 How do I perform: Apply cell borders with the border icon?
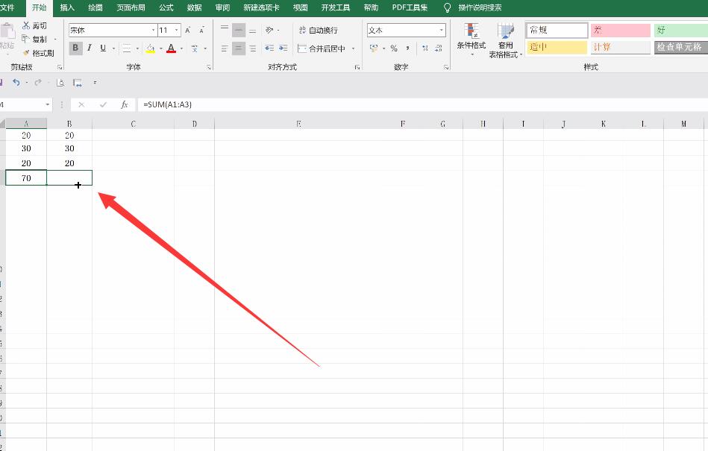click(x=127, y=48)
